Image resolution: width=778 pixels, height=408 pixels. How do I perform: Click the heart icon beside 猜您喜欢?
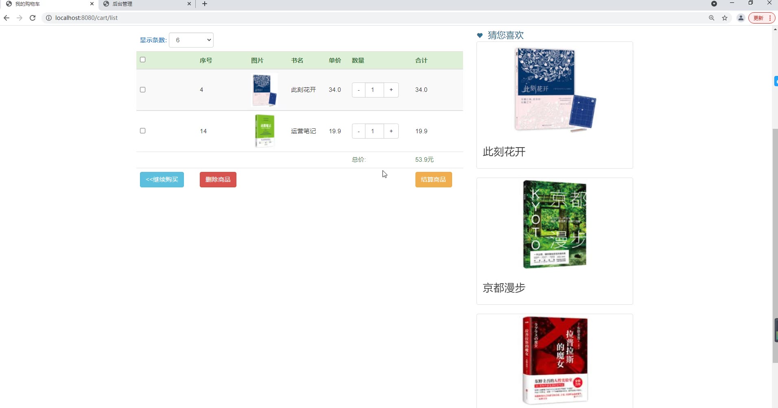click(x=480, y=35)
